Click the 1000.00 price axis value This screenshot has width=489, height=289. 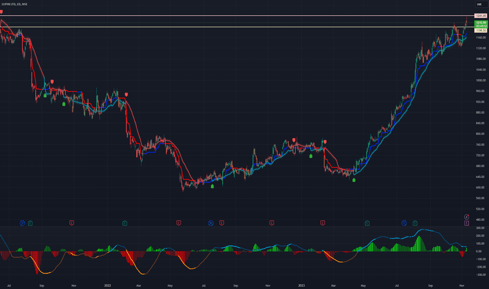pos(481,80)
